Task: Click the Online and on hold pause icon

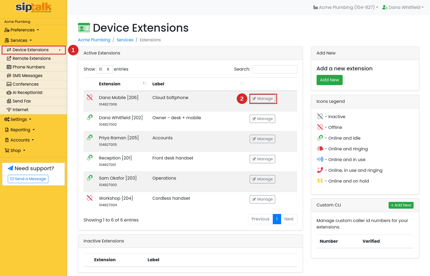Action: tap(320, 181)
